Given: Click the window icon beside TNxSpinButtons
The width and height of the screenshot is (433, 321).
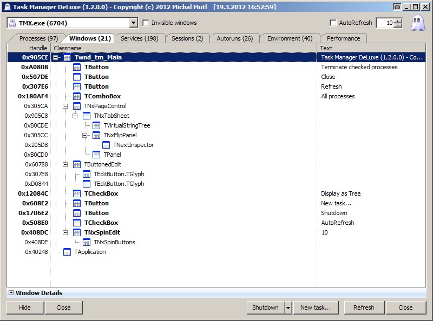Looking at the screenshot, I should pos(87,242).
